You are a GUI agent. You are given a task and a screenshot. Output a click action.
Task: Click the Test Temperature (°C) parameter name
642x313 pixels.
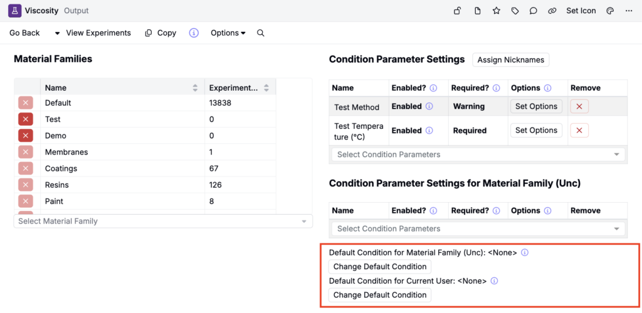359,131
